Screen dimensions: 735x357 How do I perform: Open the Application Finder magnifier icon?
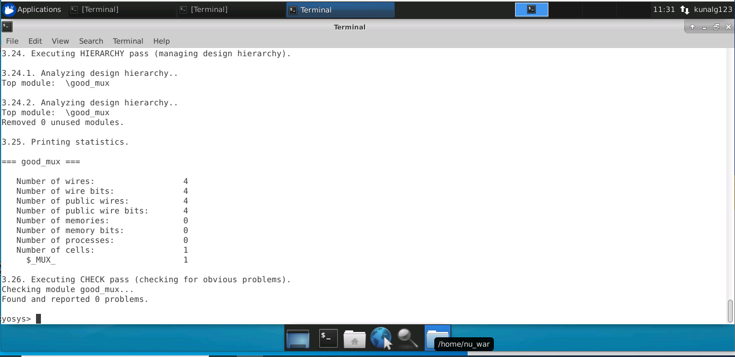click(x=408, y=338)
